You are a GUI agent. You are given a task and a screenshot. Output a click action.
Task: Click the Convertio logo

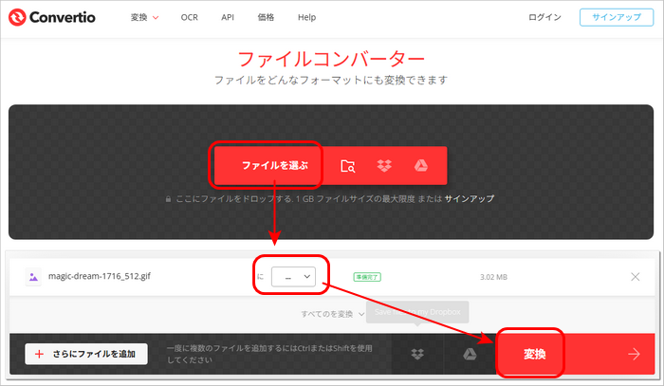(x=51, y=17)
